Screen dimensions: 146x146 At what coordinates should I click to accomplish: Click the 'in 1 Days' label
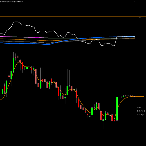140,115
